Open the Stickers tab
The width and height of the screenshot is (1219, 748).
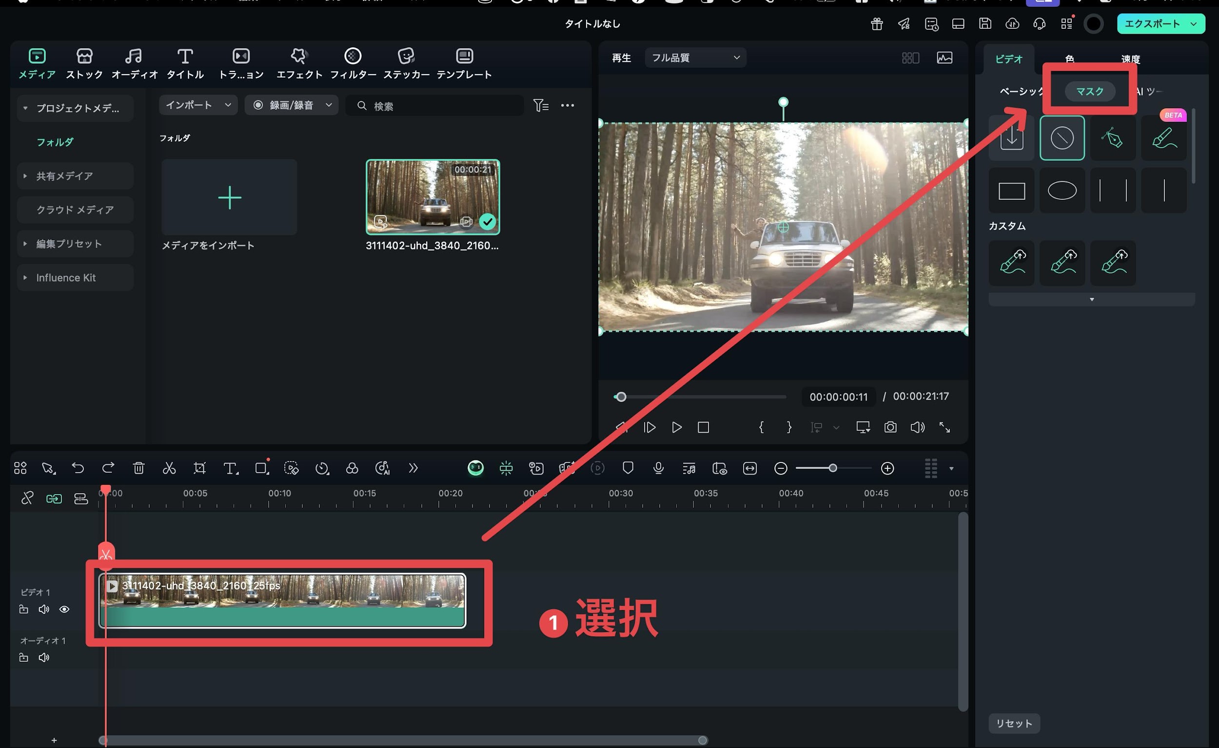pyautogui.click(x=406, y=63)
